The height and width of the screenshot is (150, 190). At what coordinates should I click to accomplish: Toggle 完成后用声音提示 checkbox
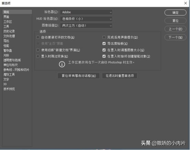104,37
